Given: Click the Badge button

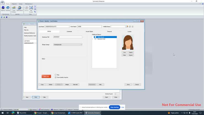Looking at the screenshot, I should (67, 85).
